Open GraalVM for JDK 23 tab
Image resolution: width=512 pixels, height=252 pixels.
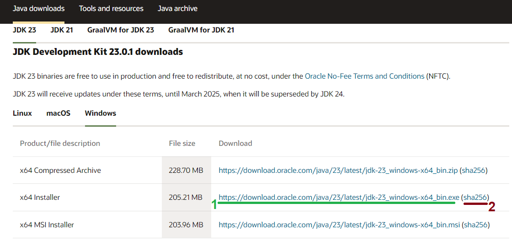(x=121, y=30)
